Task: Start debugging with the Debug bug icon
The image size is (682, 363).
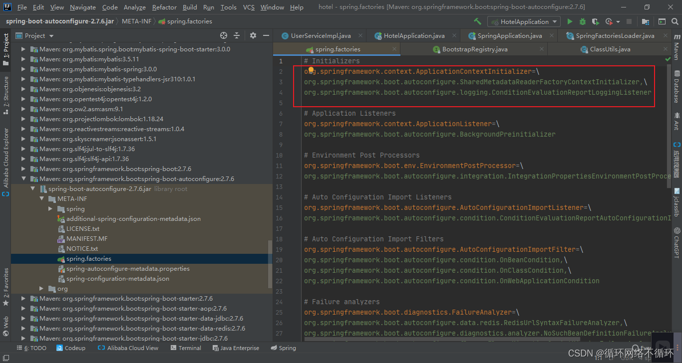Action: click(x=583, y=21)
